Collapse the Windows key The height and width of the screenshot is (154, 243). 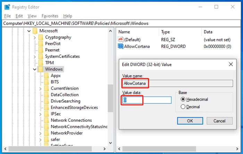[x=35, y=69]
